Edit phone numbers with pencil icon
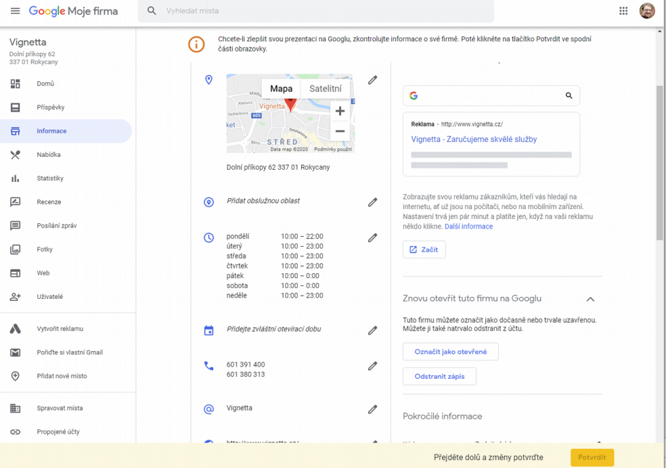666x468 pixels. (x=372, y=366)
